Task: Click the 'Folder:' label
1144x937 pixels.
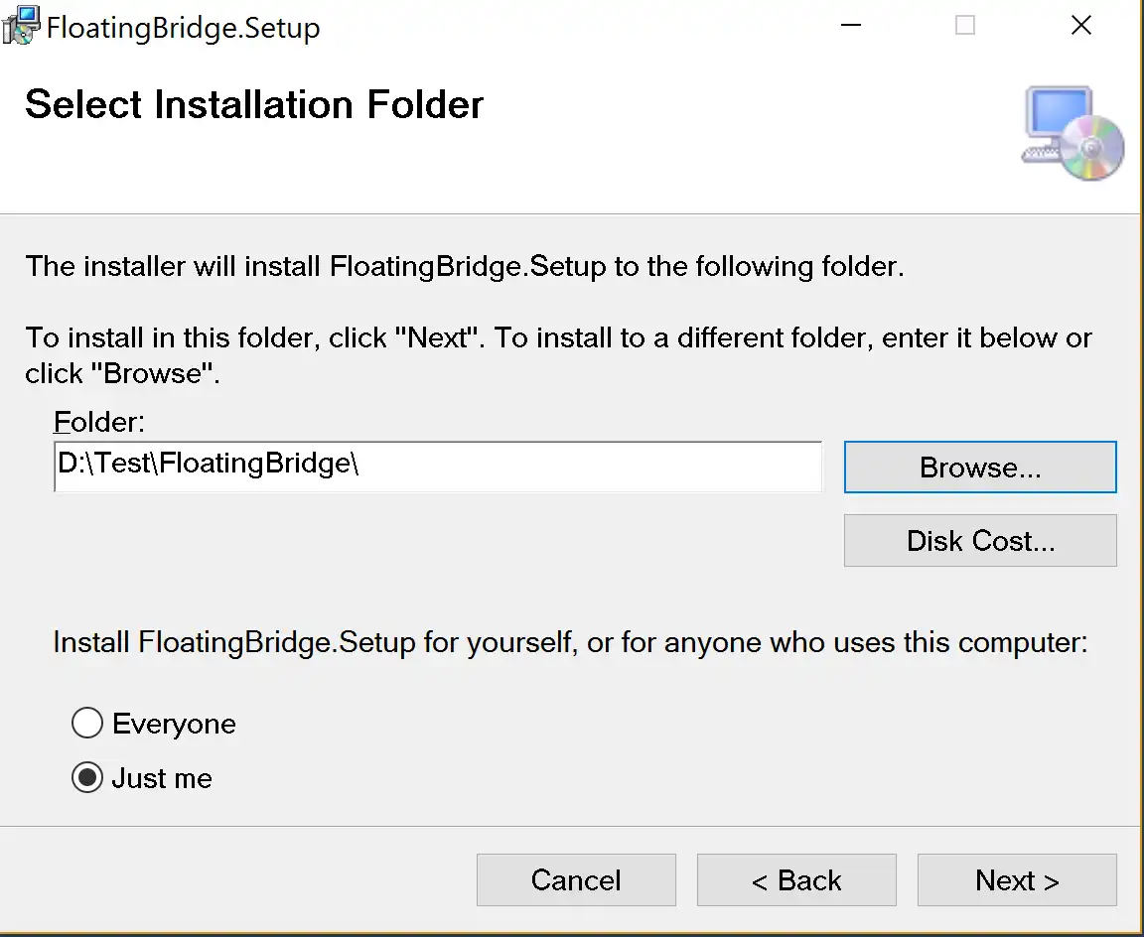Action: point(99,422)
